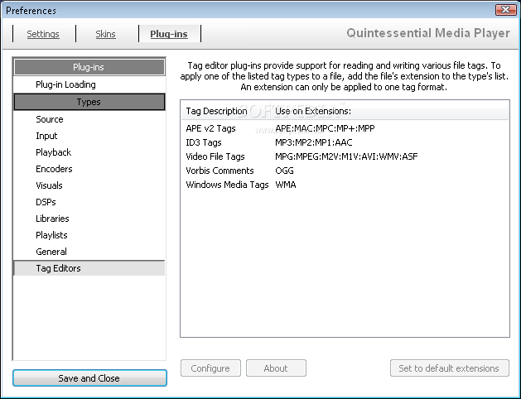Select Visuals plug-in type
Viewport: 521px width, 399px height.
tap(49, 185)
